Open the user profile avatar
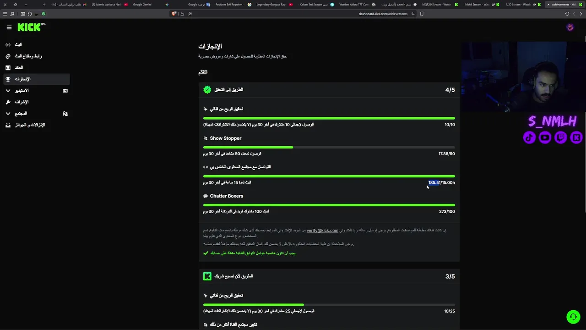 click(570, 27)
